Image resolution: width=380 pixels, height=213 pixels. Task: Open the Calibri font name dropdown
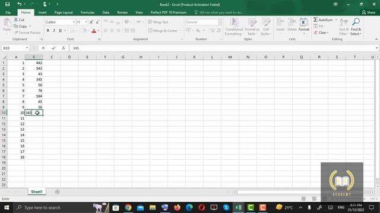point(74,22)
